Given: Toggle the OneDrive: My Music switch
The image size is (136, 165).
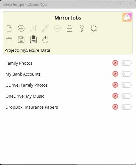Looking at the screenshot, I should [126, 96].
